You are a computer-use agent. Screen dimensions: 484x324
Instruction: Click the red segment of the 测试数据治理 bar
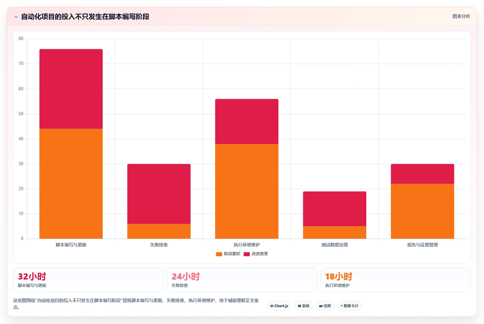coord(335,209)
